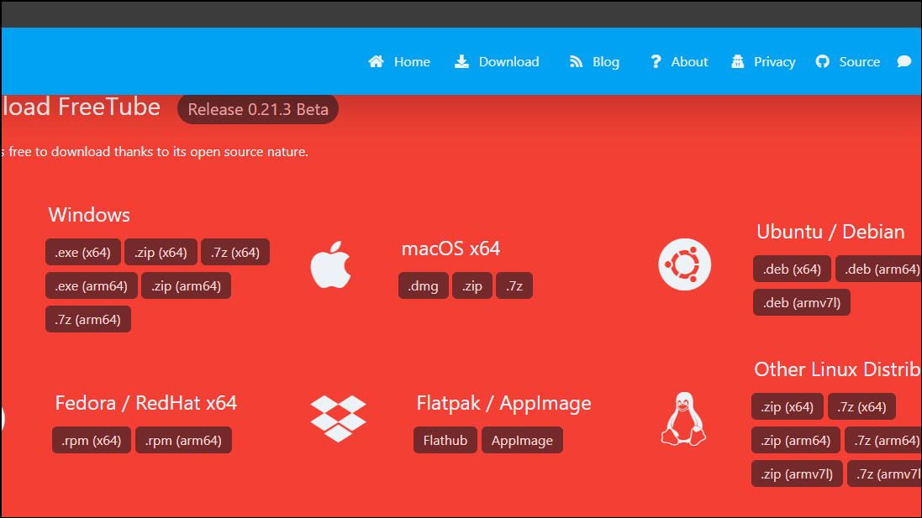
Task: Download Windows .exe (arm64) installer
Action: 91,285
